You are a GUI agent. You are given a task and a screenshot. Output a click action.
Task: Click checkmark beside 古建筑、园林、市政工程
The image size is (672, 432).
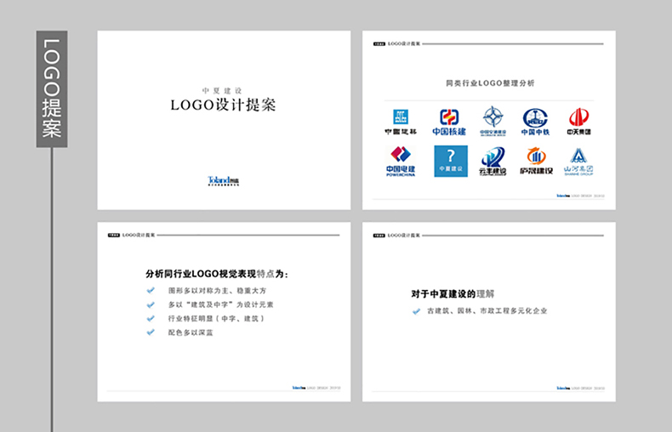416,311
